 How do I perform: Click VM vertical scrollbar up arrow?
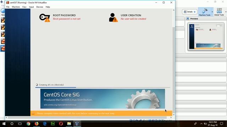click(173, 10)
